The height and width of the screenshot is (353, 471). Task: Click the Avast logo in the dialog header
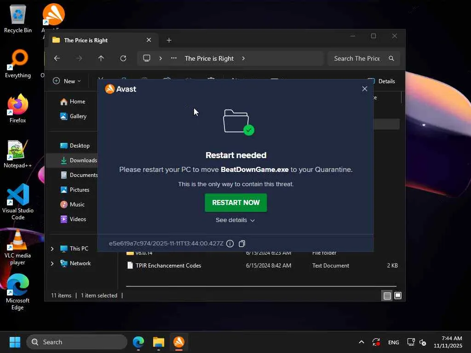coord(121,89)
